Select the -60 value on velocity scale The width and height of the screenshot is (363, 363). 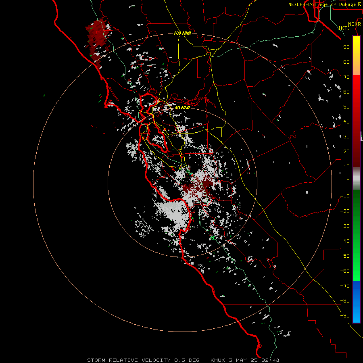click(x=345, y=271)
